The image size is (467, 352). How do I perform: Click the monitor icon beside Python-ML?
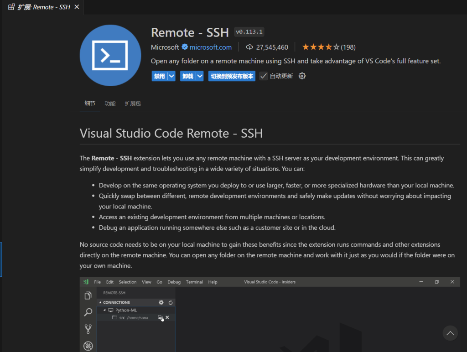coord(111,310)
